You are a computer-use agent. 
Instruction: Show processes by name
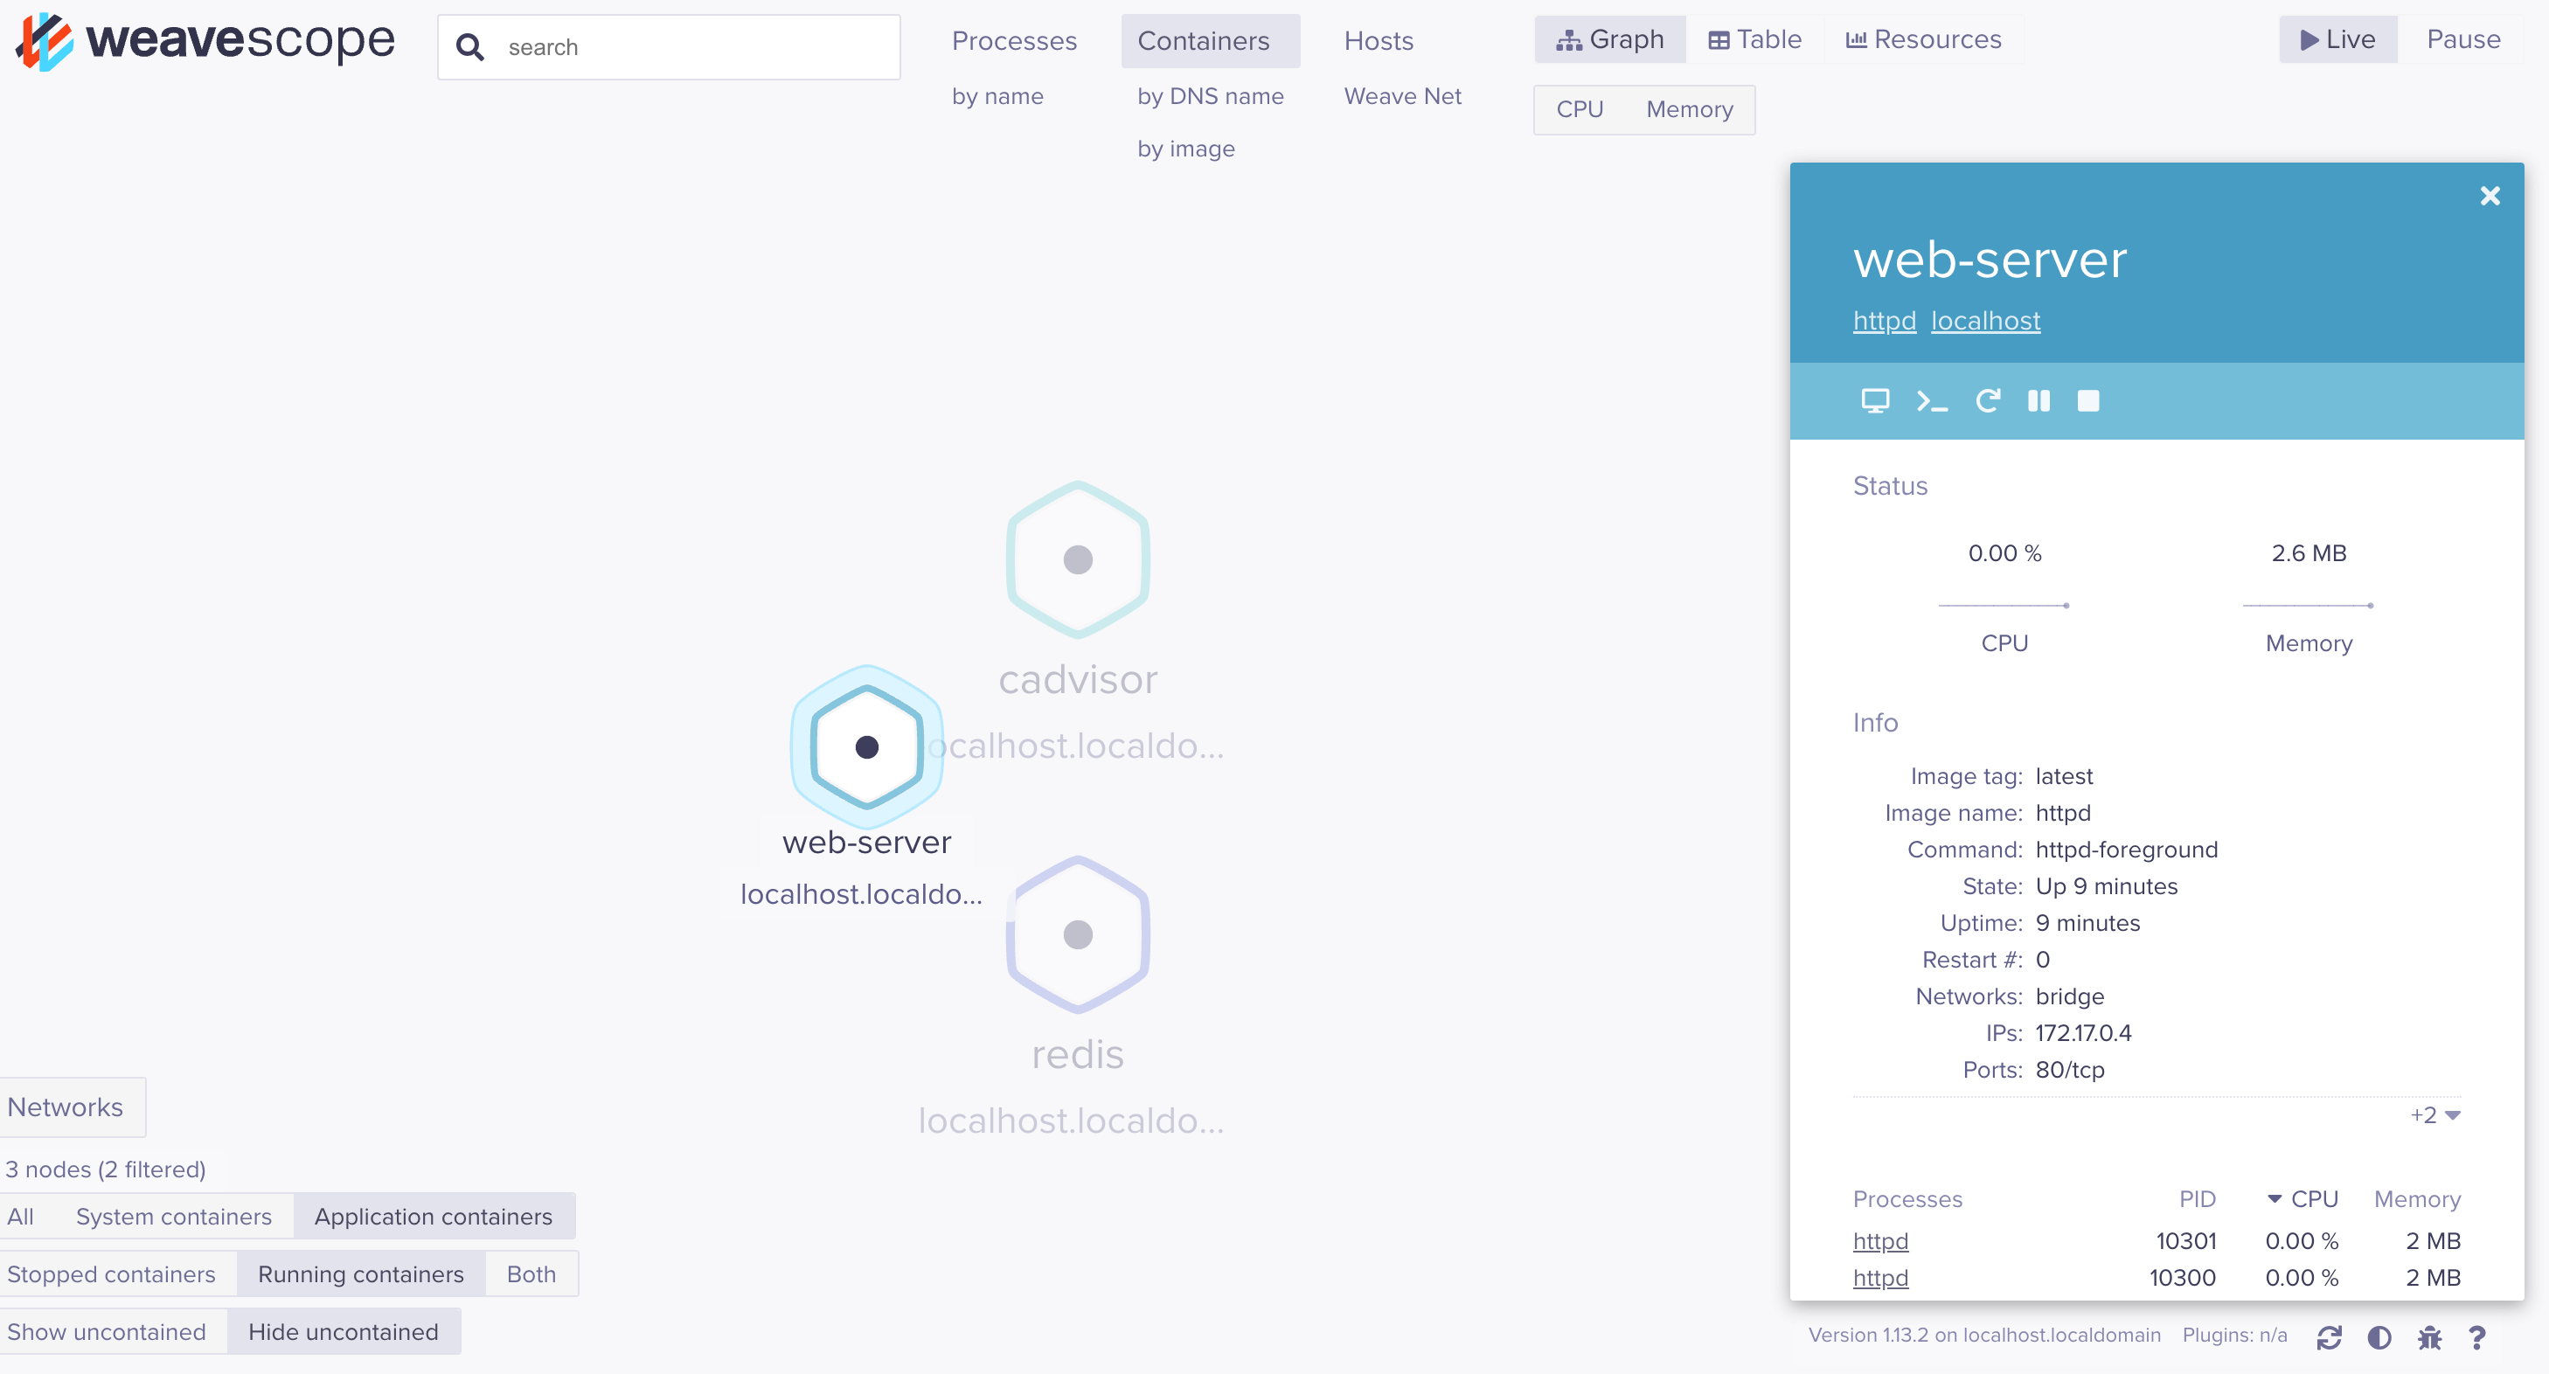[997, 96]
